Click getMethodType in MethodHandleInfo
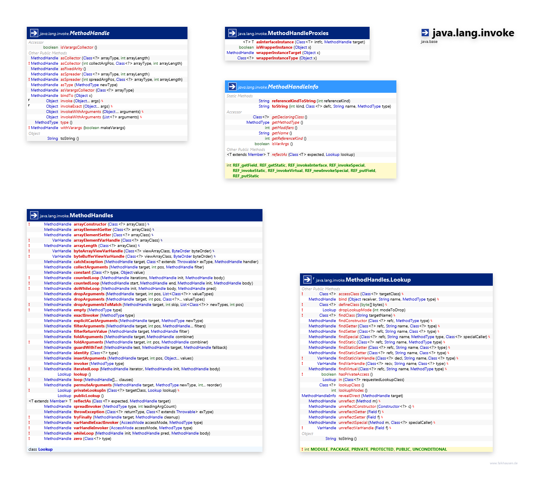 point(286,122)
